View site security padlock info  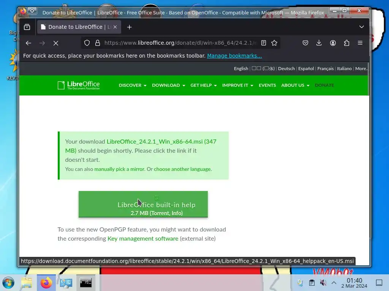click(98, 43)
